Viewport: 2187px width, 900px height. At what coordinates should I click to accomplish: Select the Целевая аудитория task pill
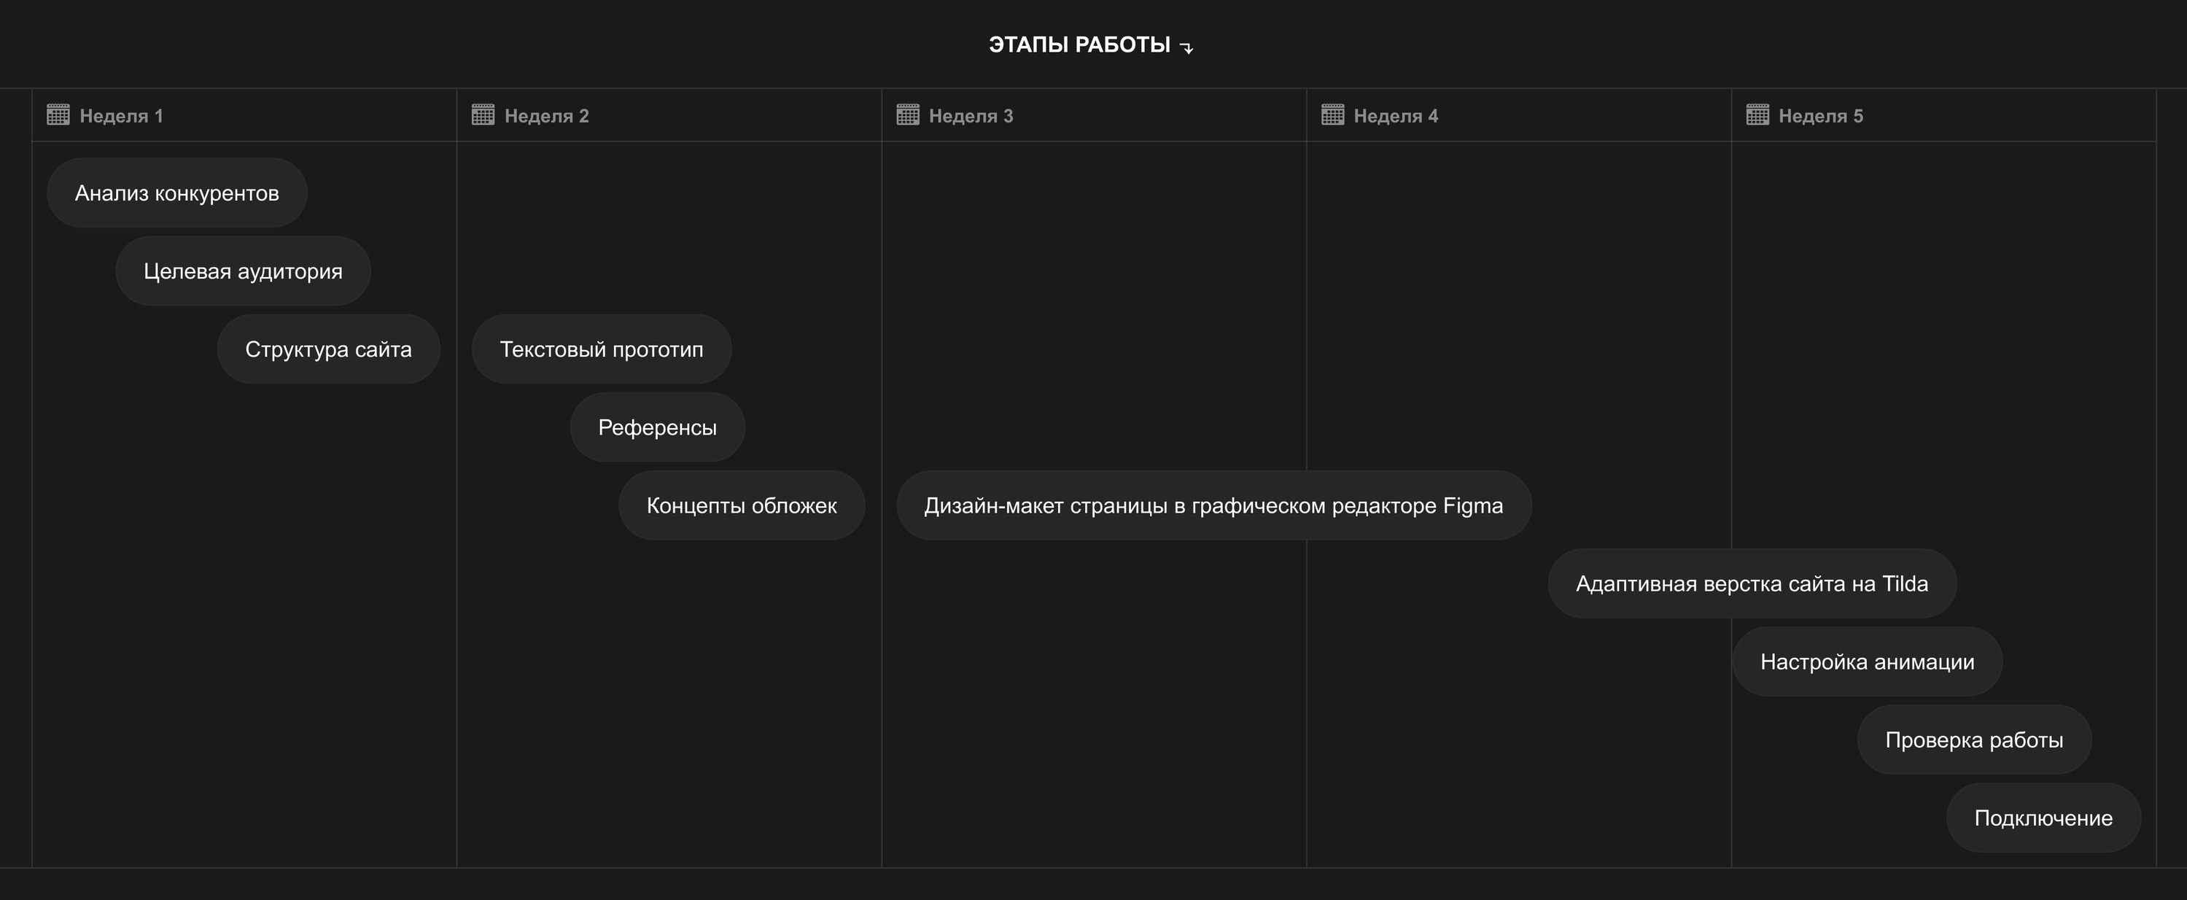(x=243, y=271)
